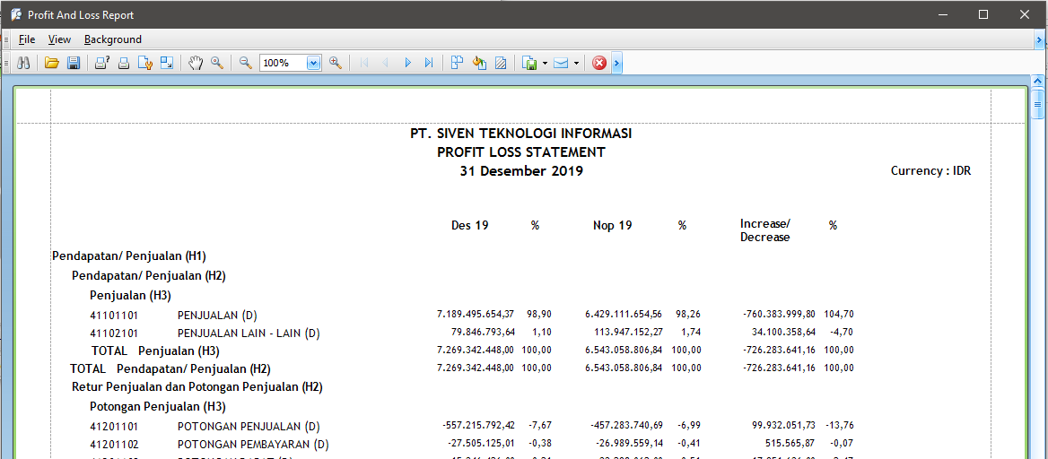Image resolution: width=1048 pixels, height=459 pixels.
Task: Click the 'Potongan Penjualan (H3)' heading
Action: [158, 407]
